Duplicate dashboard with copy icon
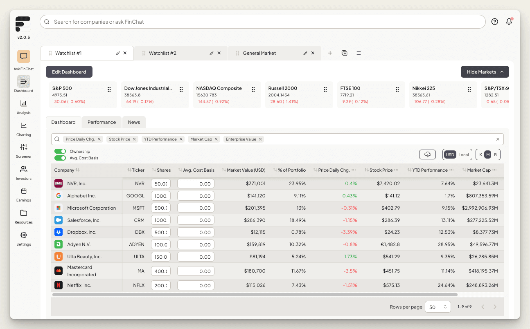Screen dimensions: 530x329 345,53
